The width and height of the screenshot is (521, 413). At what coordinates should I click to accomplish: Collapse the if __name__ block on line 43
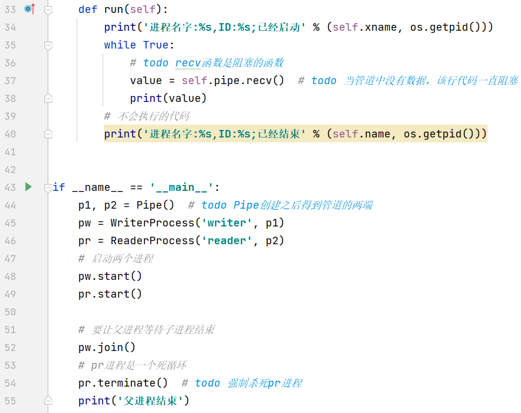[48, 188]
